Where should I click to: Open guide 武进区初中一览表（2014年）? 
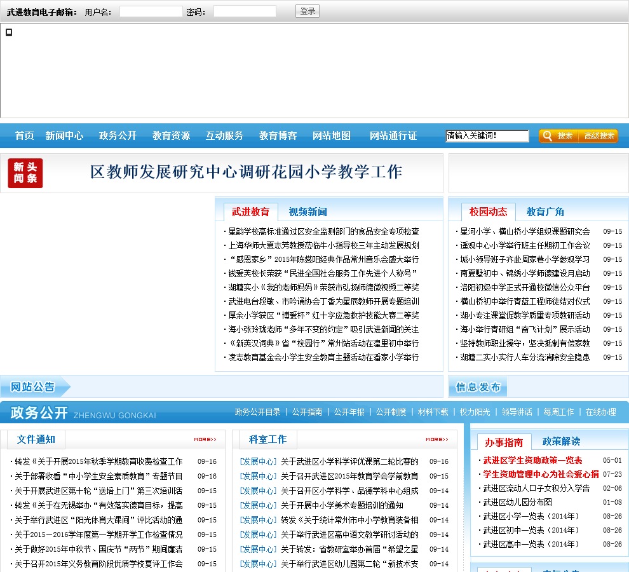[x=531, y=530]
